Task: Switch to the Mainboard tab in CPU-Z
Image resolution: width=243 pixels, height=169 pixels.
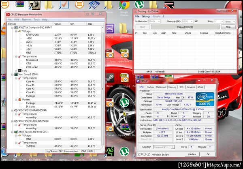Action: [x=161, y=87]
